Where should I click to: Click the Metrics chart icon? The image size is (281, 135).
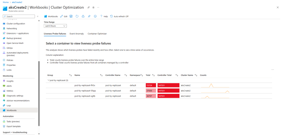[4, 91]
